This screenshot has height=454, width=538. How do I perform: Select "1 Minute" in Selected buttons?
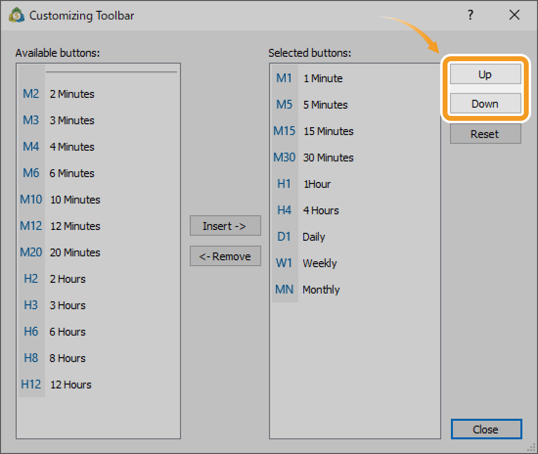323,79
